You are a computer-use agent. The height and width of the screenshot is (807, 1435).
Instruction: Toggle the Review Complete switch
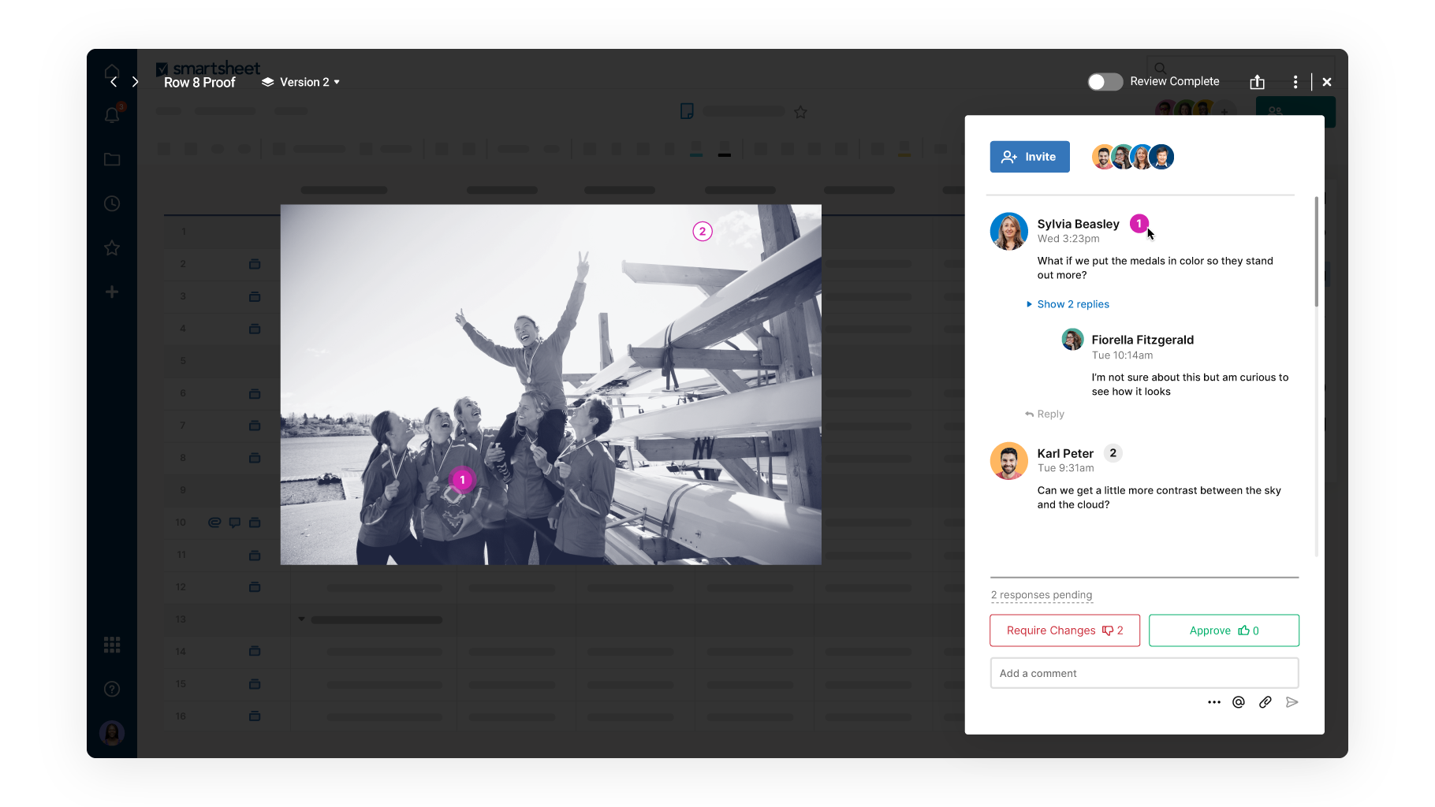1105,81
